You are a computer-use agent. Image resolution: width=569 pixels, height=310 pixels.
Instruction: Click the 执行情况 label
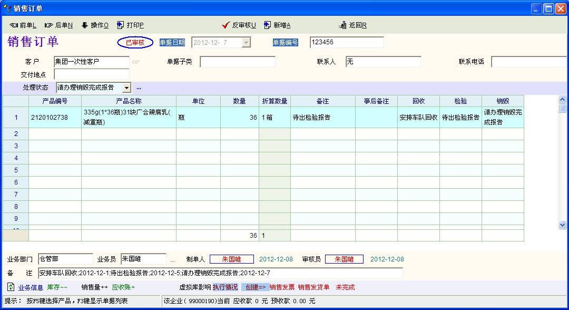pos(225,287)
